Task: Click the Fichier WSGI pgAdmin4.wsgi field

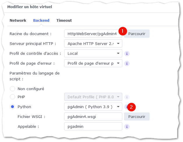Action: point(93,116)
